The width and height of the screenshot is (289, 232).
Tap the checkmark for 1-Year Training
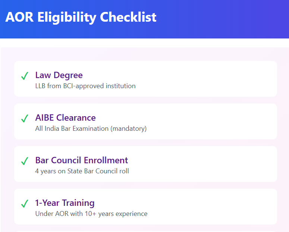tap(25, 204)
